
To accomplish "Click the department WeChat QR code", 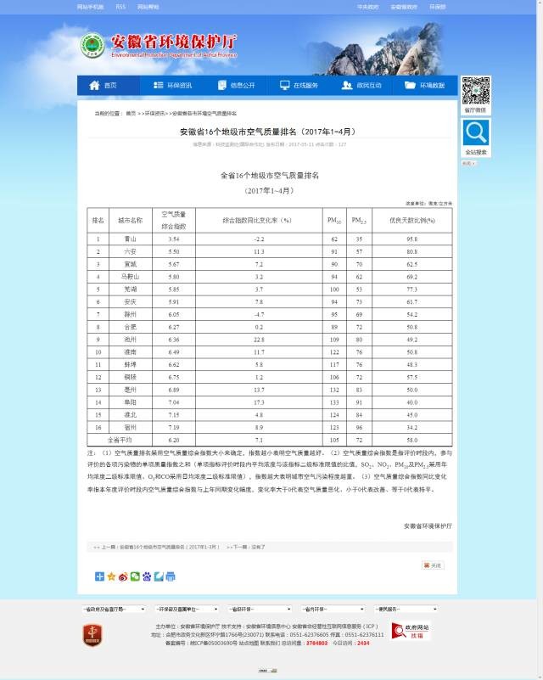I will pos(476,90).
